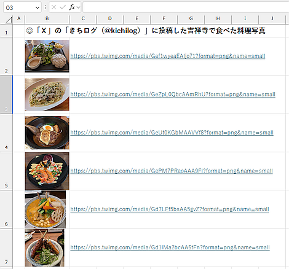Open the GeZpL0QbcAAmRhU image link

click(173, 94)
